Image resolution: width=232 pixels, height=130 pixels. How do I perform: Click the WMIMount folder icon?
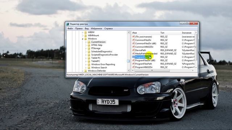point(86,35)
